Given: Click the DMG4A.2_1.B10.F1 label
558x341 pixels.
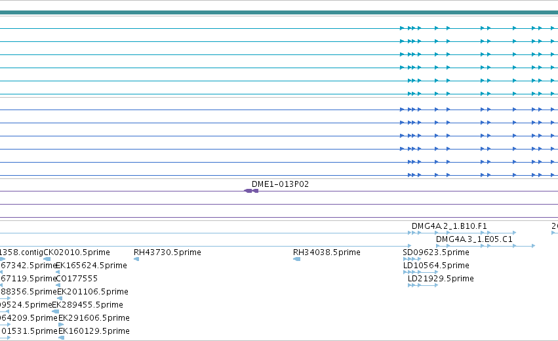Looking at the screenshot, I should pos(449,226).
